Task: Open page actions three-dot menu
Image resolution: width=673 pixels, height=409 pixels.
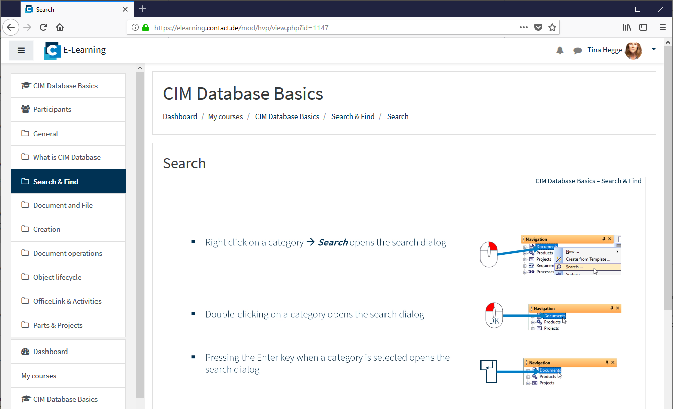Action: (x=524, y=27)
